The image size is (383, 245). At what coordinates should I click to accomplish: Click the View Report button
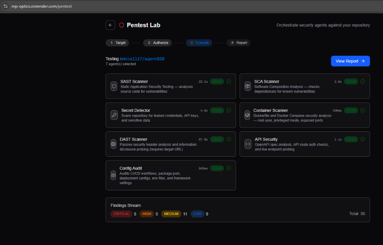[350, 61]
